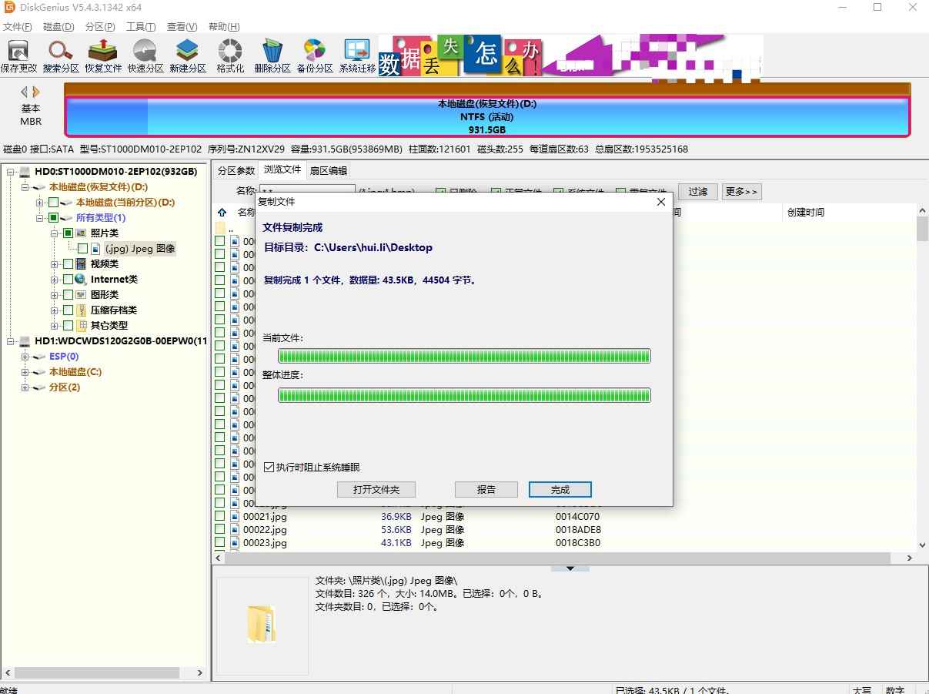The height and width of the screenshot is (694, 929).
Task: Click the 打开文件夹 button
Action: 376,489
